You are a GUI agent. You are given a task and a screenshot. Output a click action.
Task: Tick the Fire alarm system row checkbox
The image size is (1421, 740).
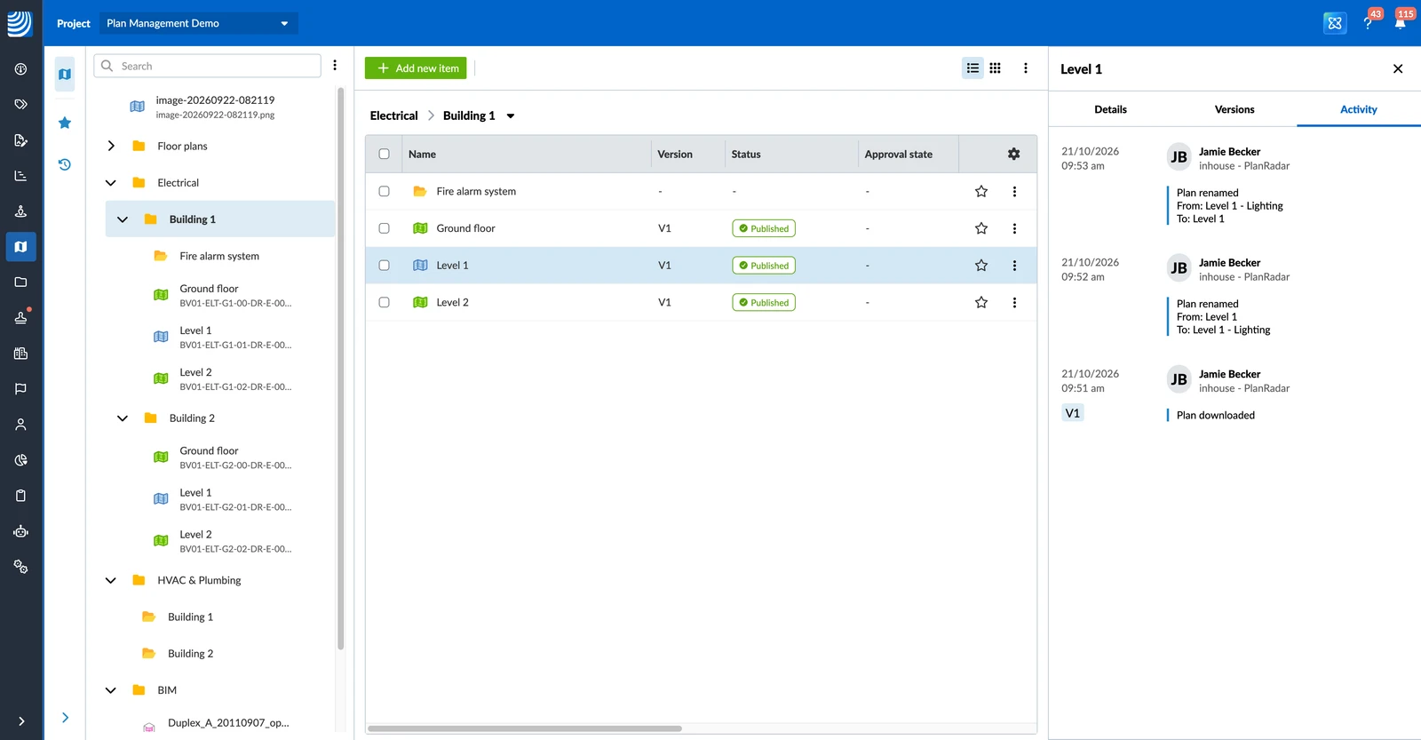(385, 192)
